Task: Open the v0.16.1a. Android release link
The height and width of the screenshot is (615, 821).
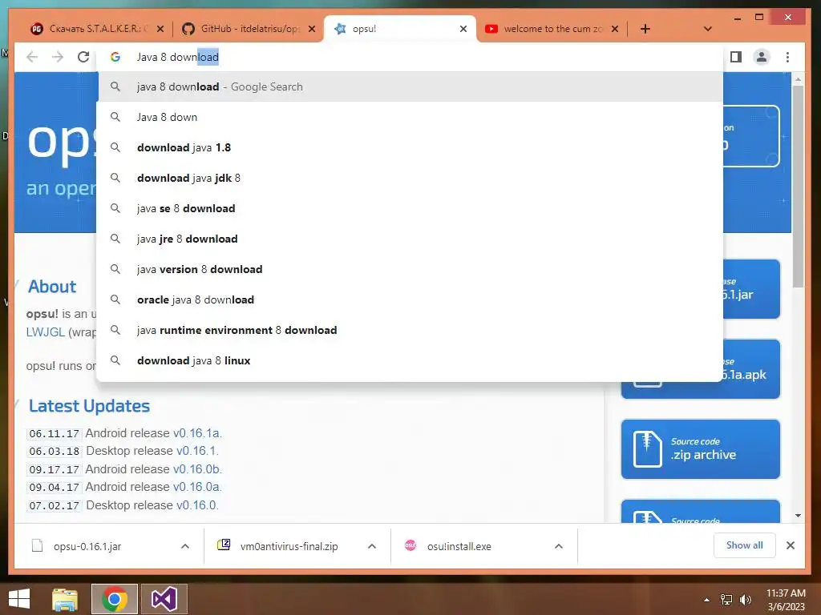Action: [197, 433]
